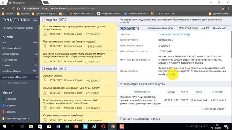Launch PowerPoint from the taskbar

pyautogui.click(x=76, y=126)
